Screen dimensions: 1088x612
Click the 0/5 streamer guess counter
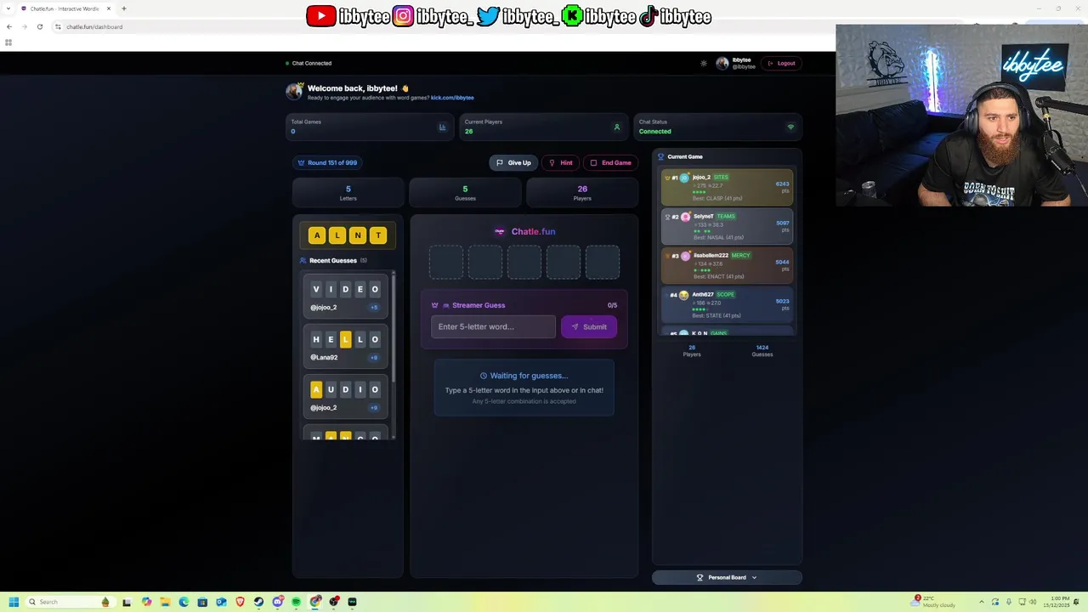point(612,305)
